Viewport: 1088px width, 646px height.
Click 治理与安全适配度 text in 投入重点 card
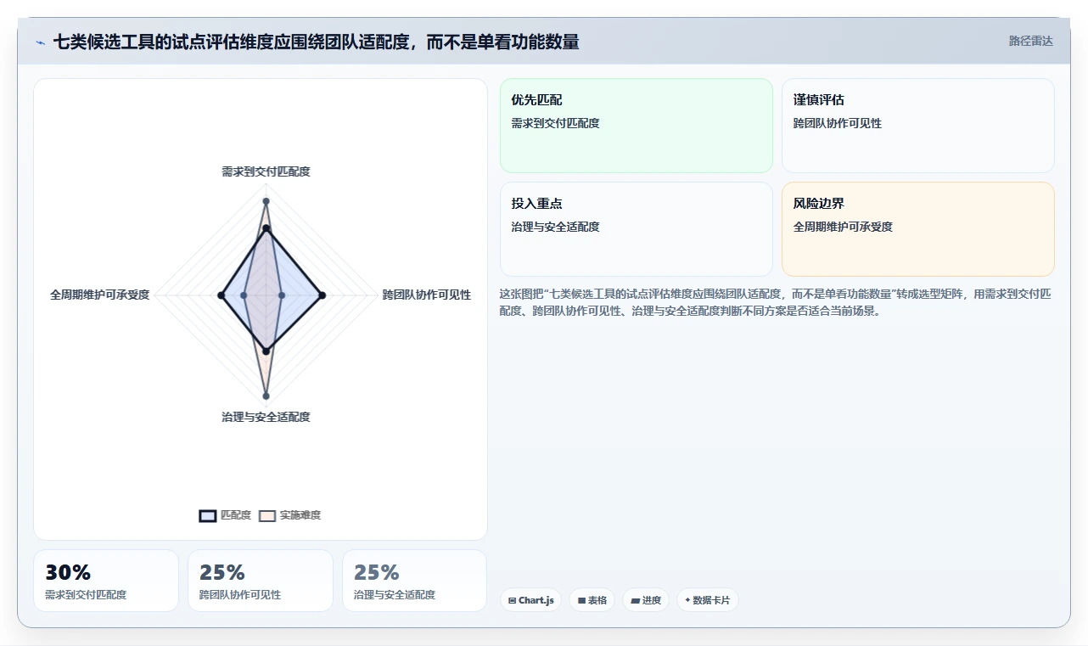coord(555,227)
